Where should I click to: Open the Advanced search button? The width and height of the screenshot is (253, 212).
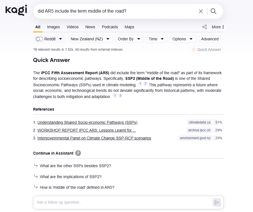tap(210, 39)
